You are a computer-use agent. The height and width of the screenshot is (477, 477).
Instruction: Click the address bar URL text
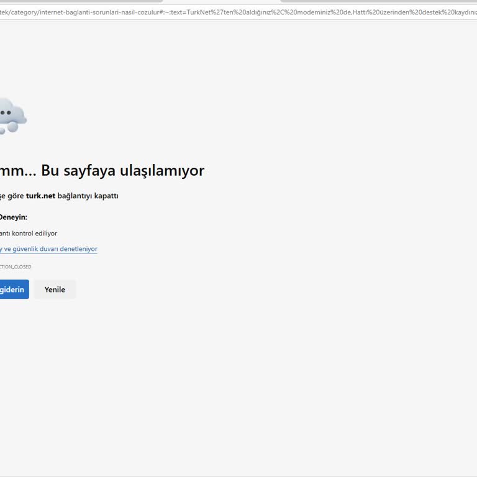click(x=238, y=12)
